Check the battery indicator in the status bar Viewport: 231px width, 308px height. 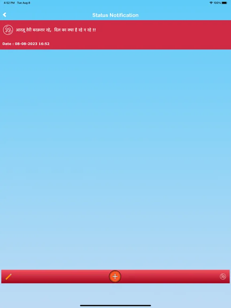[224, 3]
